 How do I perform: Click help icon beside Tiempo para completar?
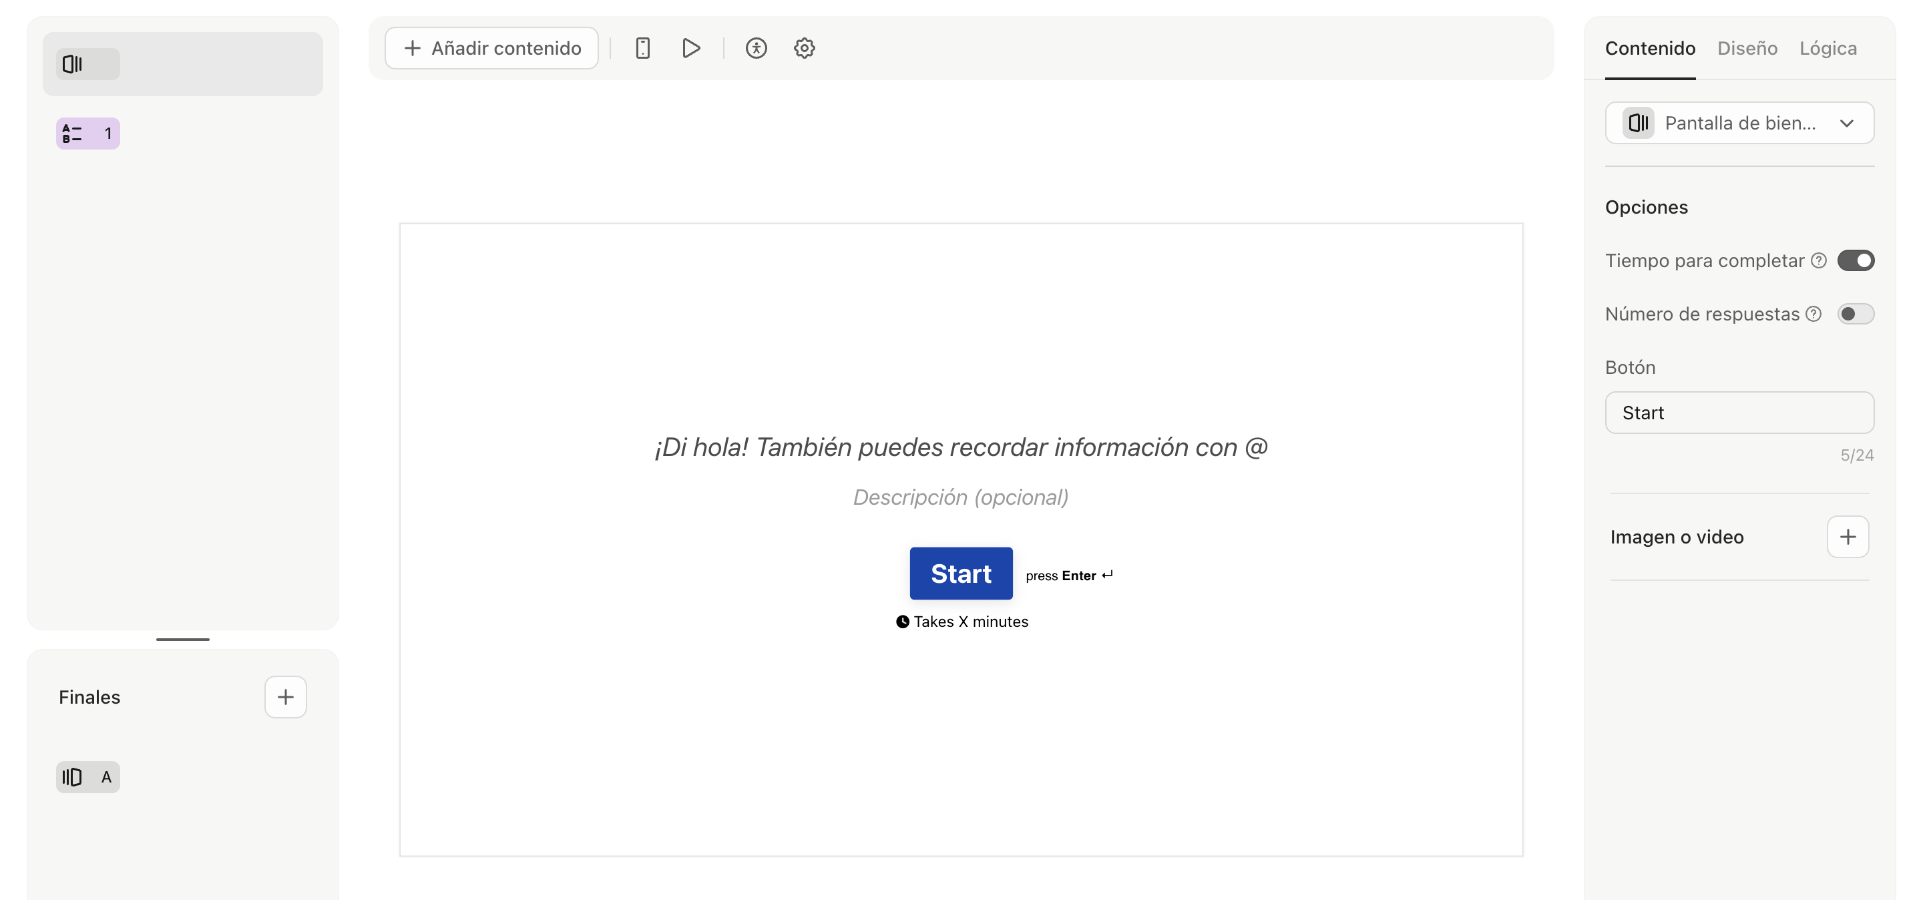(1818, 260)
